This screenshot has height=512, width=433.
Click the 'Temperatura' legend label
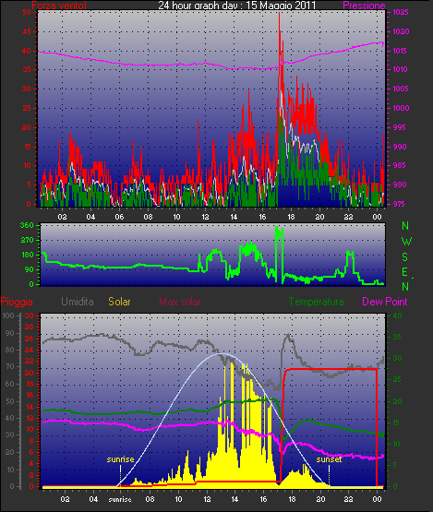pos(316,302)
